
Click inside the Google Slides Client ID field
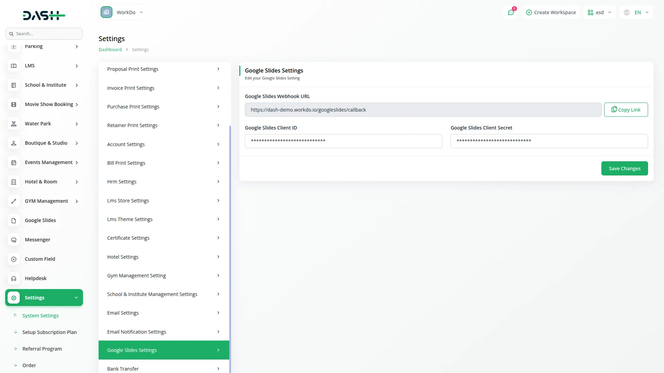pos(343,141)
